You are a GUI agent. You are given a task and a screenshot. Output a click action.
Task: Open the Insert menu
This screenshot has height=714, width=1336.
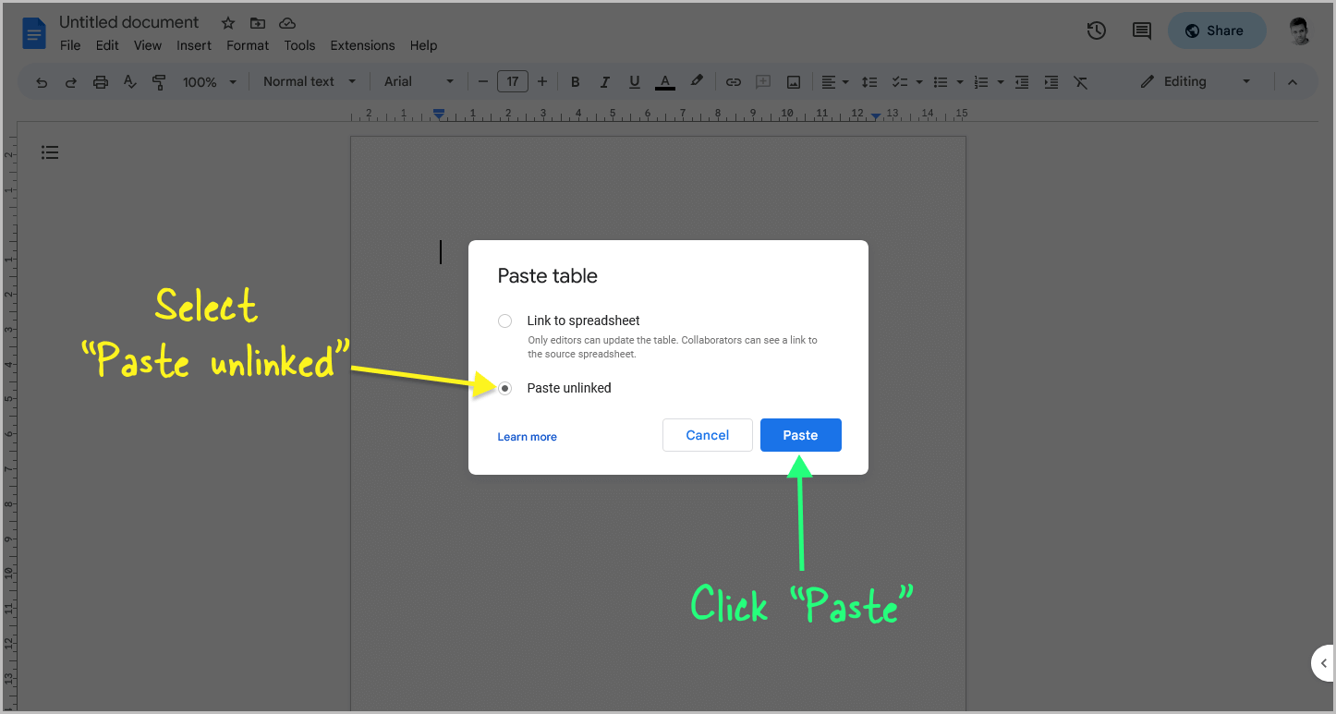click(x=194, y=45)
